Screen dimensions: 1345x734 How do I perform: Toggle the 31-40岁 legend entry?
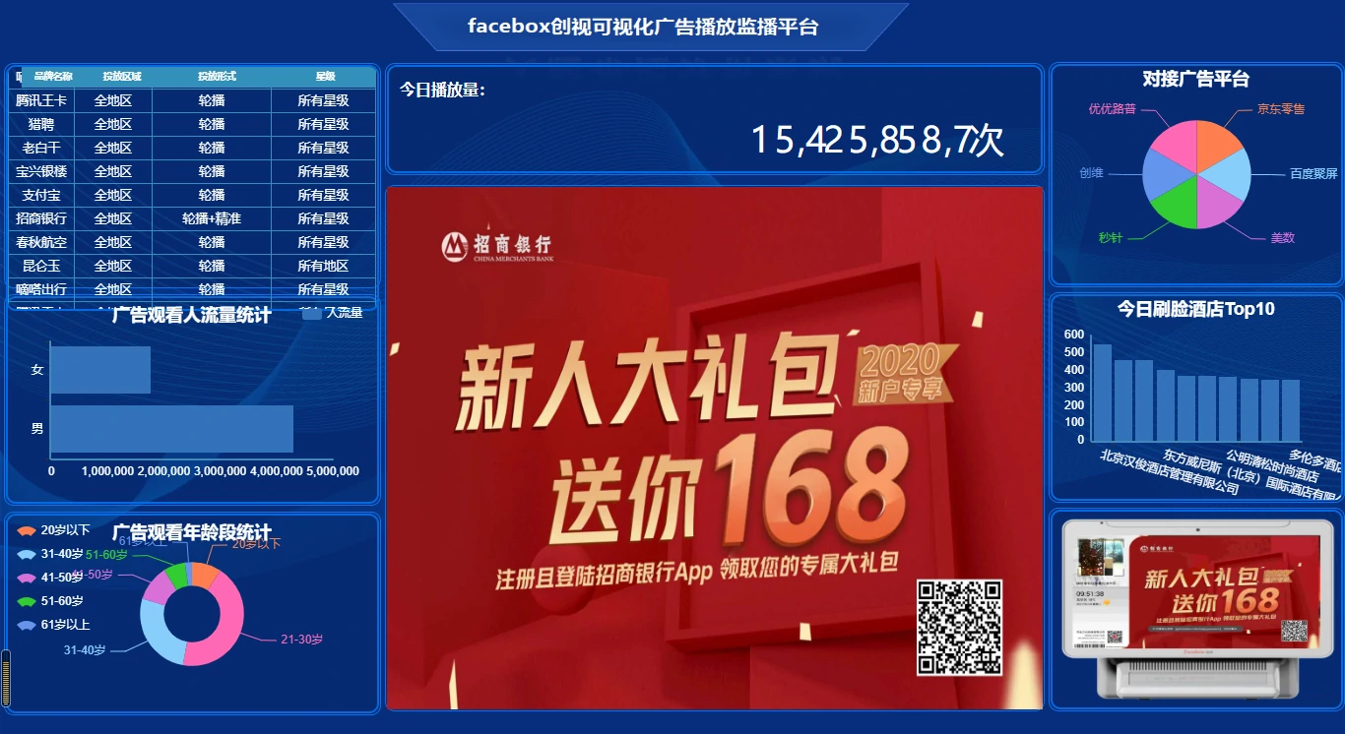(50, 554)
